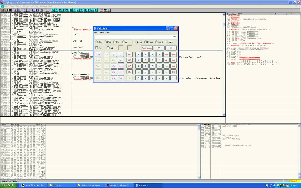Enable the Inv checkbox in Calculator
This screenshot has width=301, height=188.
click(x=98, y=48)
